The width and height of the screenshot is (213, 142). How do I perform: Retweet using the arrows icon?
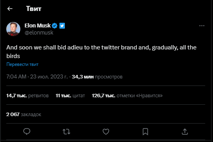click(66, 132)
